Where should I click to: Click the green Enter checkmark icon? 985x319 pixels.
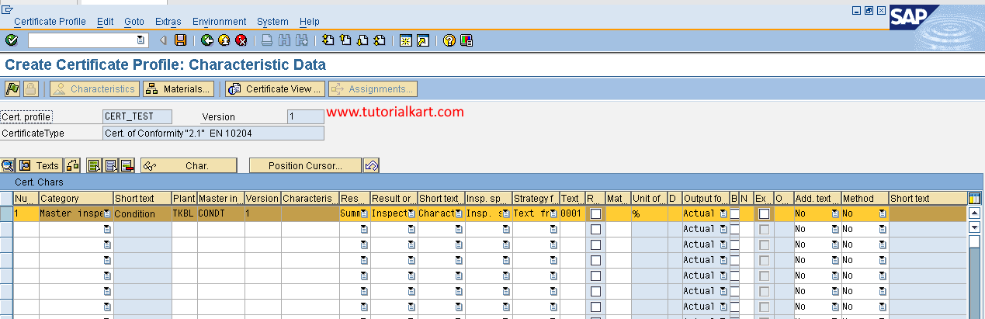click(x=11, y=40)
